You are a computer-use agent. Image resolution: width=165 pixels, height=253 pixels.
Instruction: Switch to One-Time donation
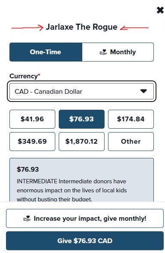[46, 52]
